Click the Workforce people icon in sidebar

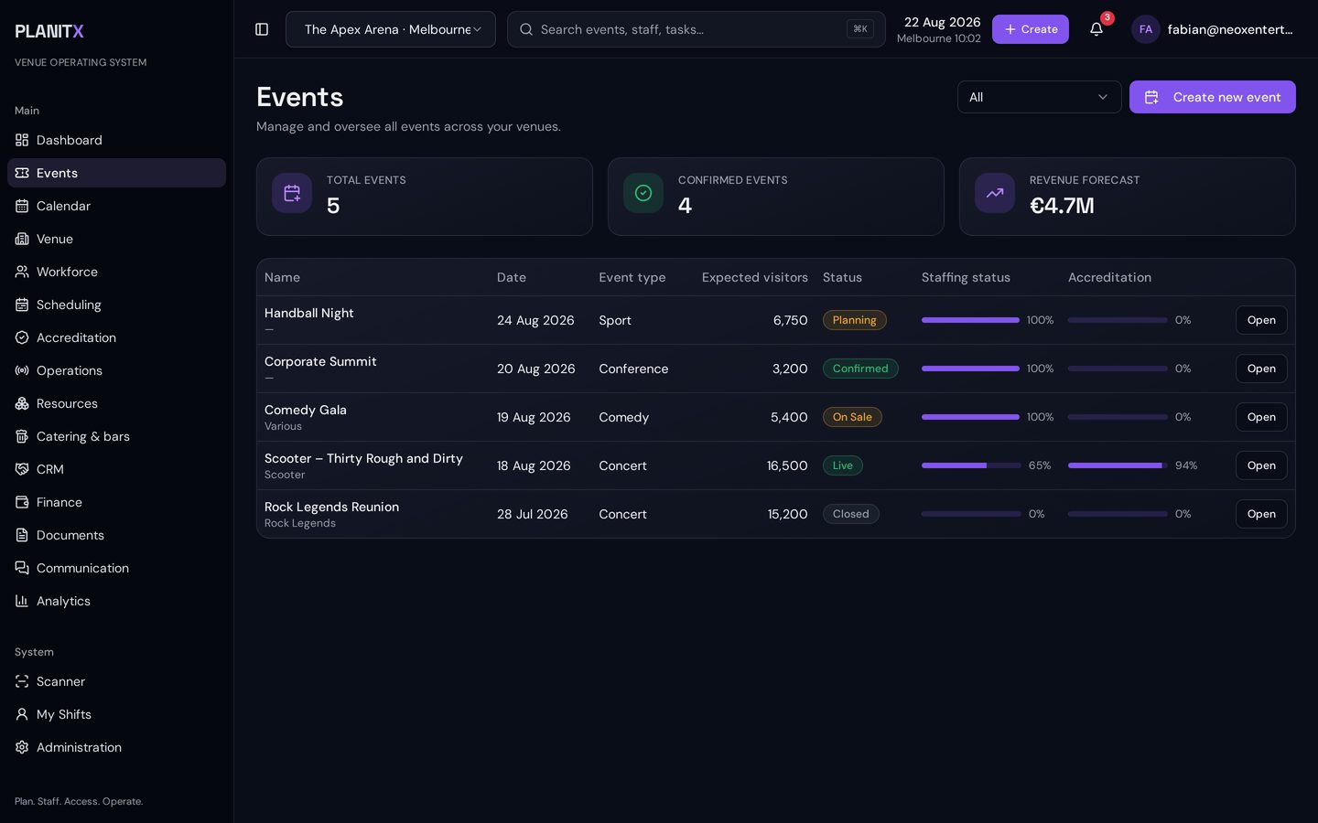(x=22, y=272)
